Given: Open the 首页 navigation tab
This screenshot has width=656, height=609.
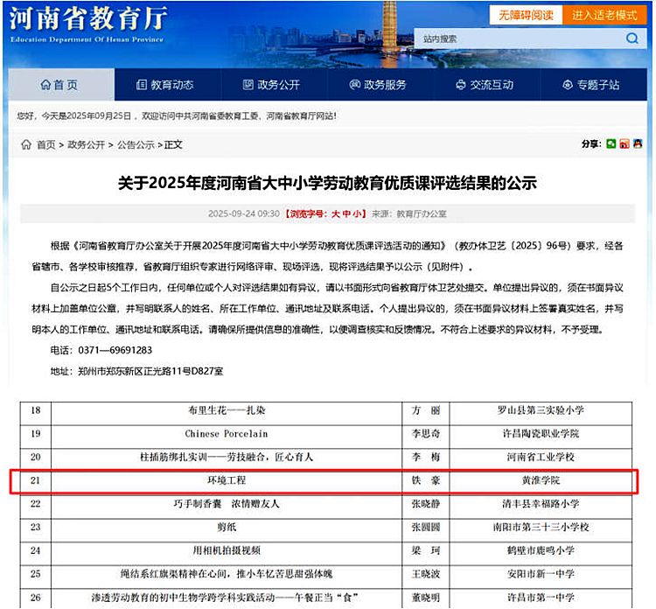Looking at the screenshot, I should 59,85.
